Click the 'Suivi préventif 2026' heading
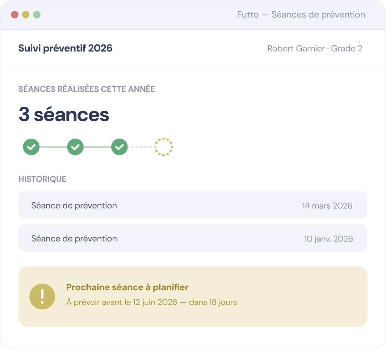Screen dimensions: 386x349 coord(65,48)
